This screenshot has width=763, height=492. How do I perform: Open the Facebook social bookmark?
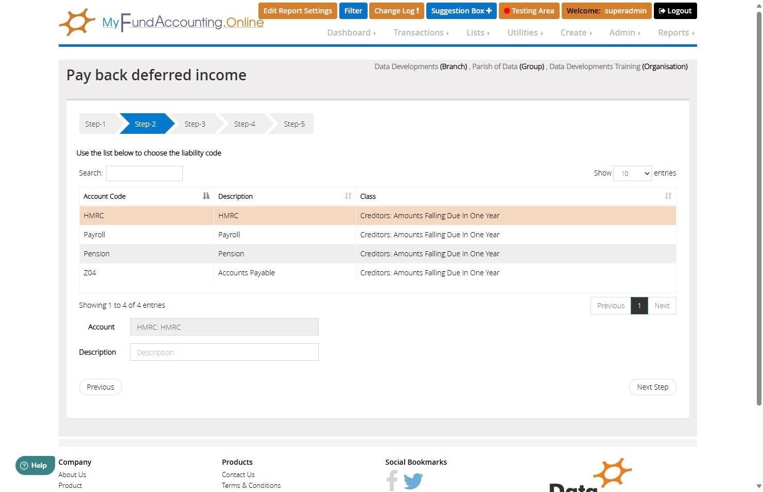pos(392,481)
